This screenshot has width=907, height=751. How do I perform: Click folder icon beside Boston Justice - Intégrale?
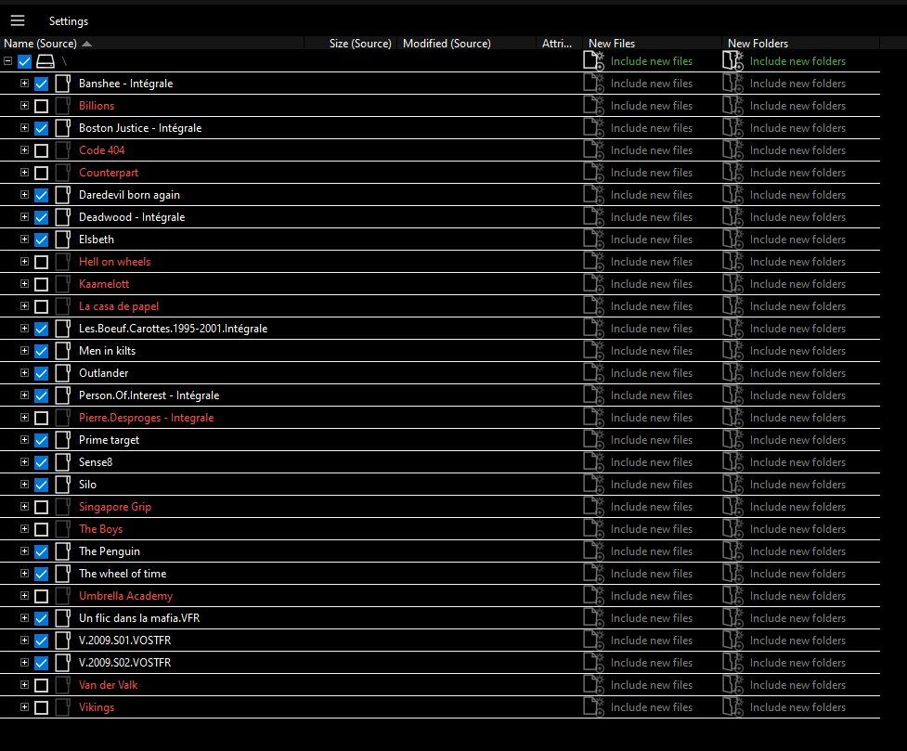tap(62, 128)
